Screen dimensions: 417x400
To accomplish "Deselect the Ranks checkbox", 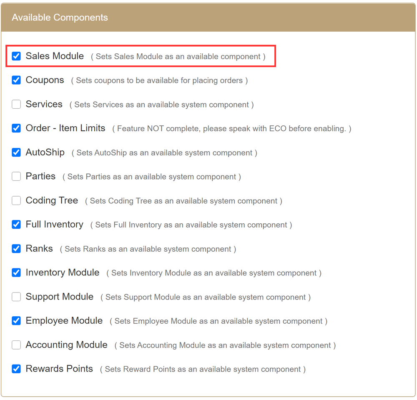I will coord(16,249).
